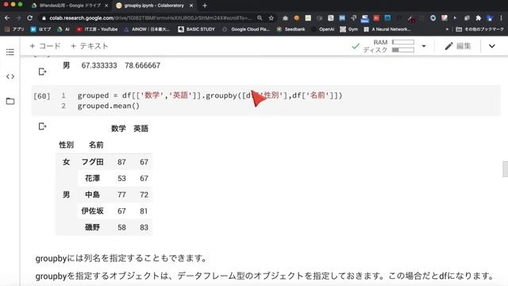The width and height of the screenshot is (508, 286).
Task: Open the Files folder icon in left sidebar
Action: (10, 101)
